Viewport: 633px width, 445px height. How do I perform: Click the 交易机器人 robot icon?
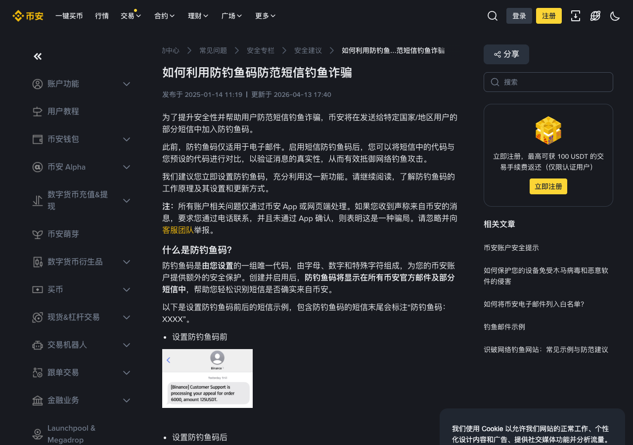tap(38, 345)
